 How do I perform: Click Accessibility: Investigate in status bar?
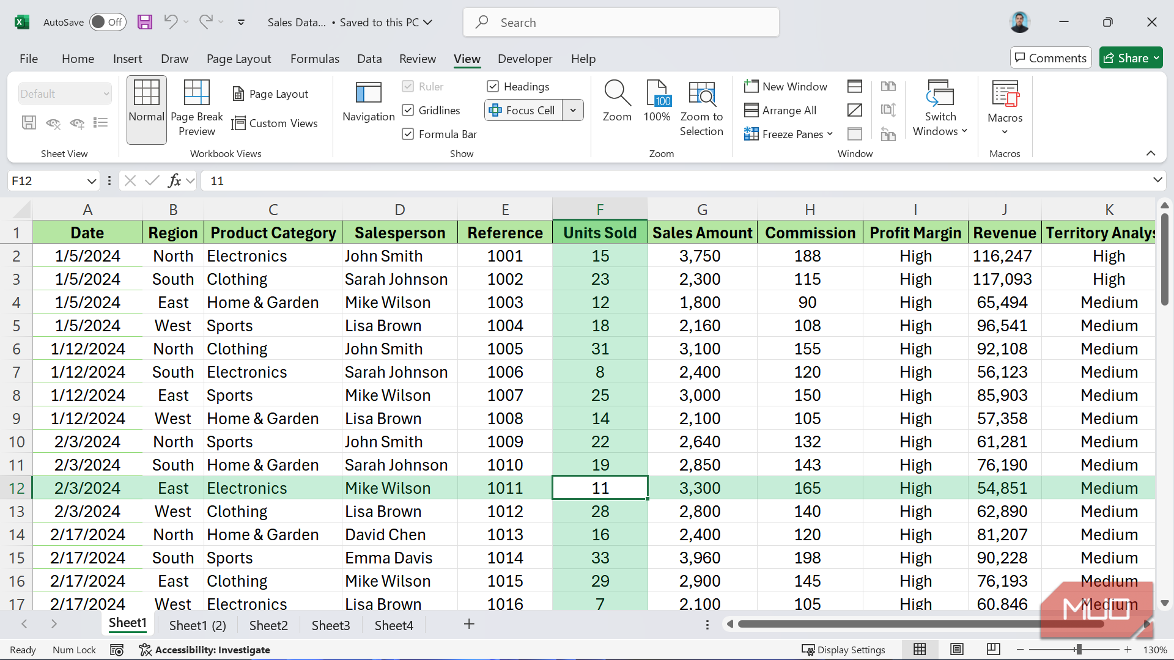pos(205,650)
